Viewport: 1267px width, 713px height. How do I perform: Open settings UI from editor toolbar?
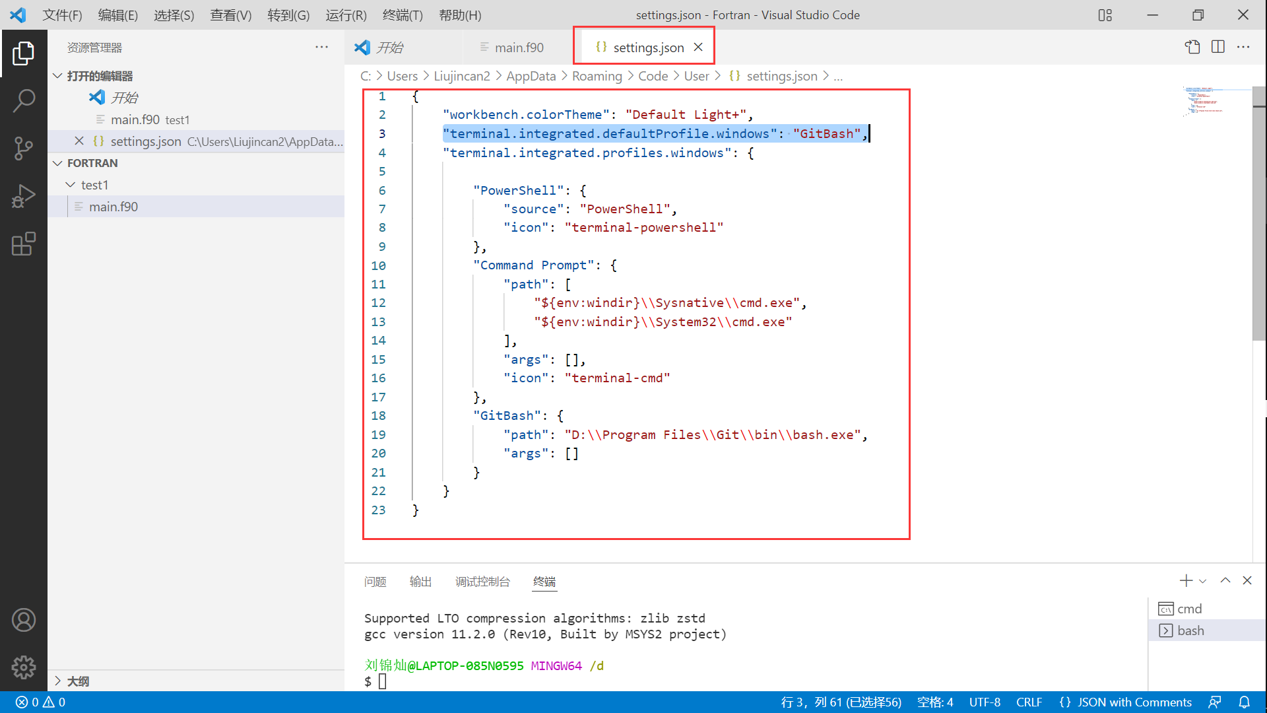coord(1192,47)
